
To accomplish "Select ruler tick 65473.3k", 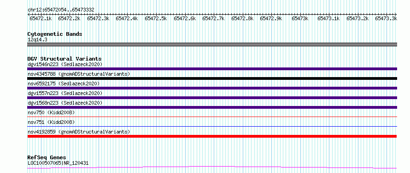I will click(x=386, y=18).
